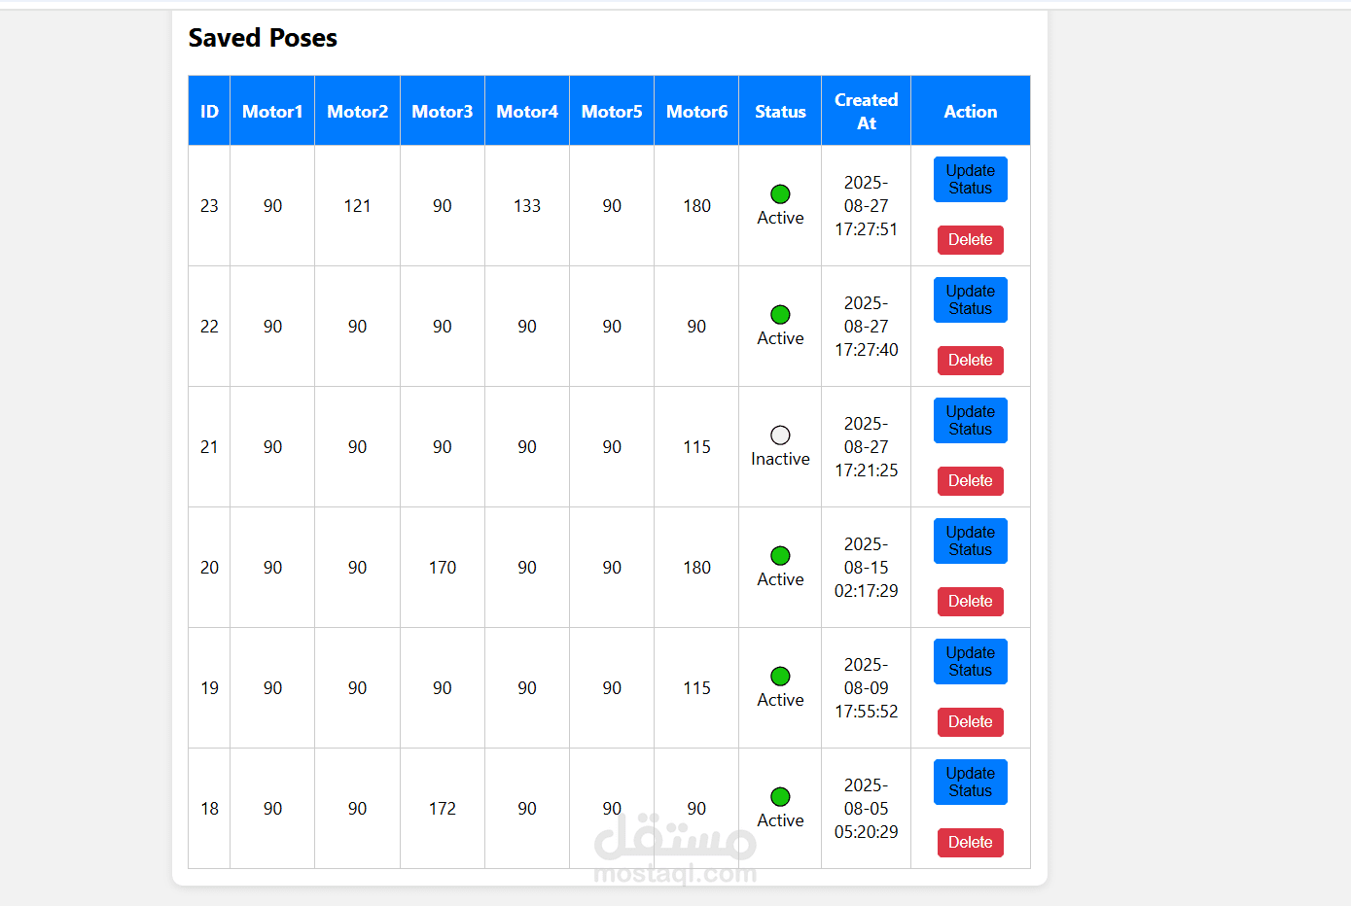Click the green status dot in row 22

pos(780,315)
